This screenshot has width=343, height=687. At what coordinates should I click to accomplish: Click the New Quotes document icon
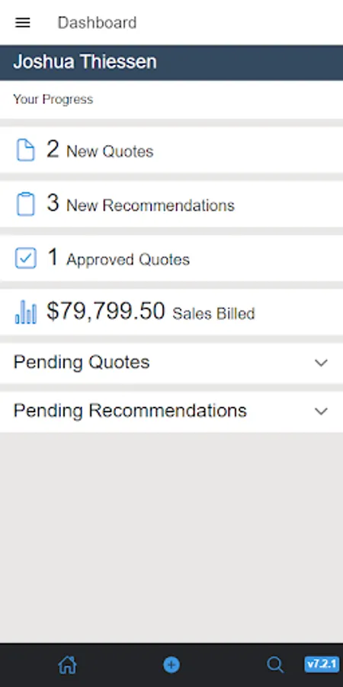coord(25,150)
